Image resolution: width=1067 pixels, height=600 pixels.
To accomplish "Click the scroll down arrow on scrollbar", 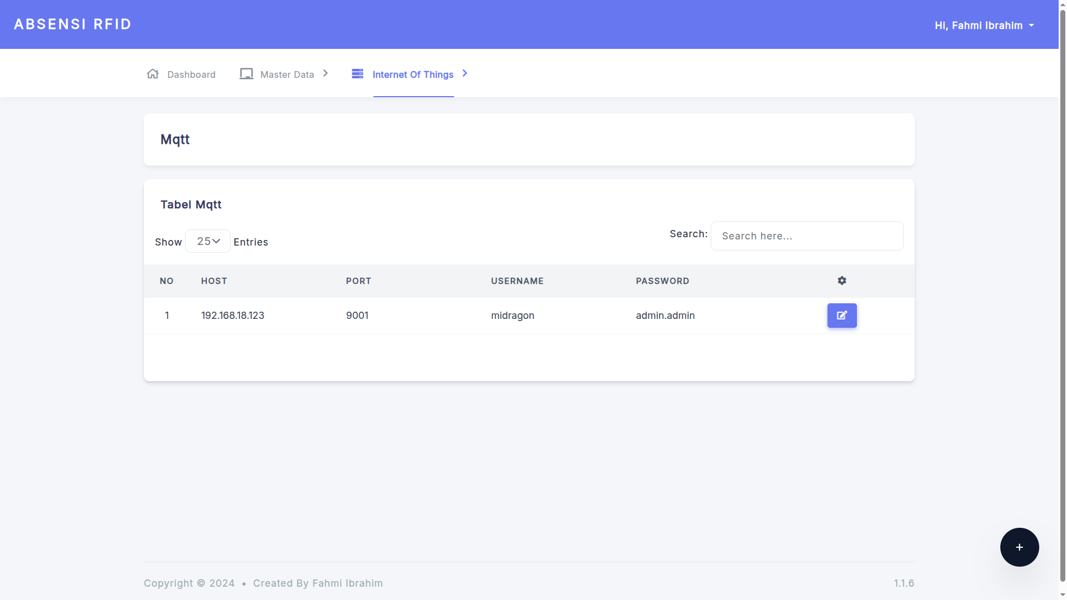I will tap(1063, 595).
